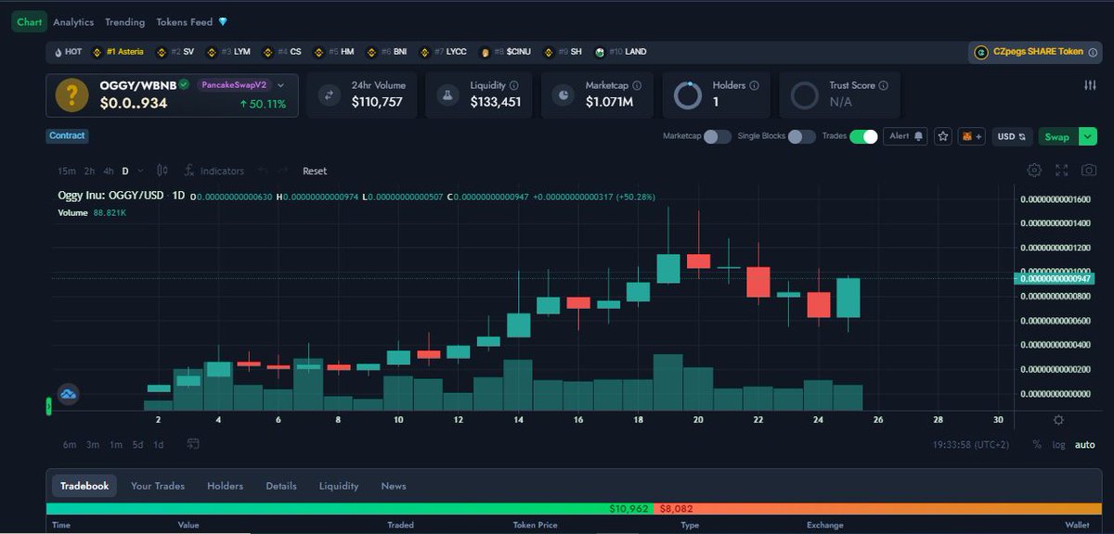Click the Tokens Feed diamond icon

223,21
